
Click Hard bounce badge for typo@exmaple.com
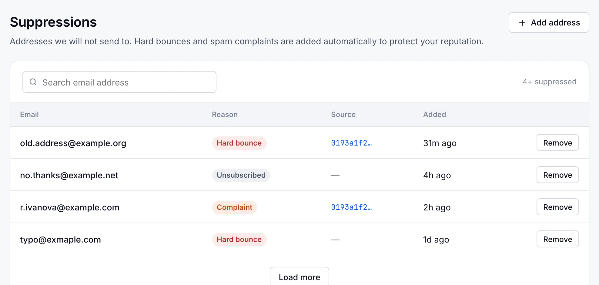point(239,240)
